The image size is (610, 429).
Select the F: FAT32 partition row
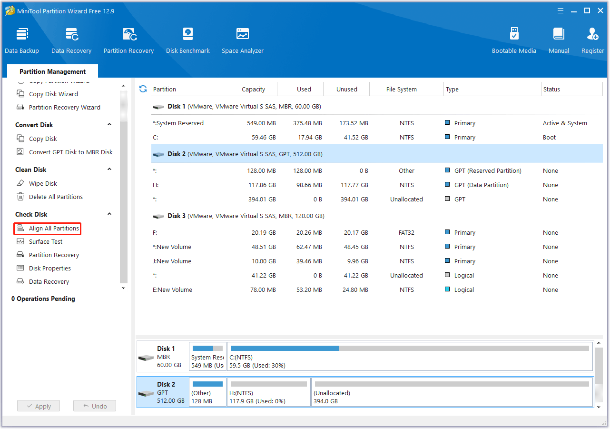point(377,232)
